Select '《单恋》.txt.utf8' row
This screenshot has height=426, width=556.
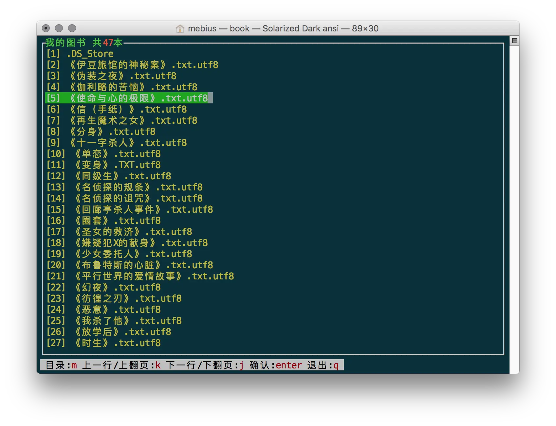click(103, 154)
